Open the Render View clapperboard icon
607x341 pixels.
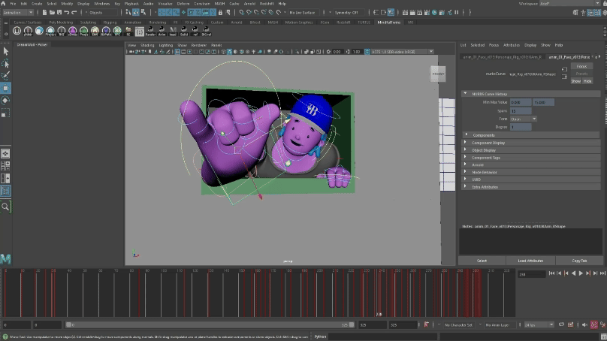tap(405, 12)
